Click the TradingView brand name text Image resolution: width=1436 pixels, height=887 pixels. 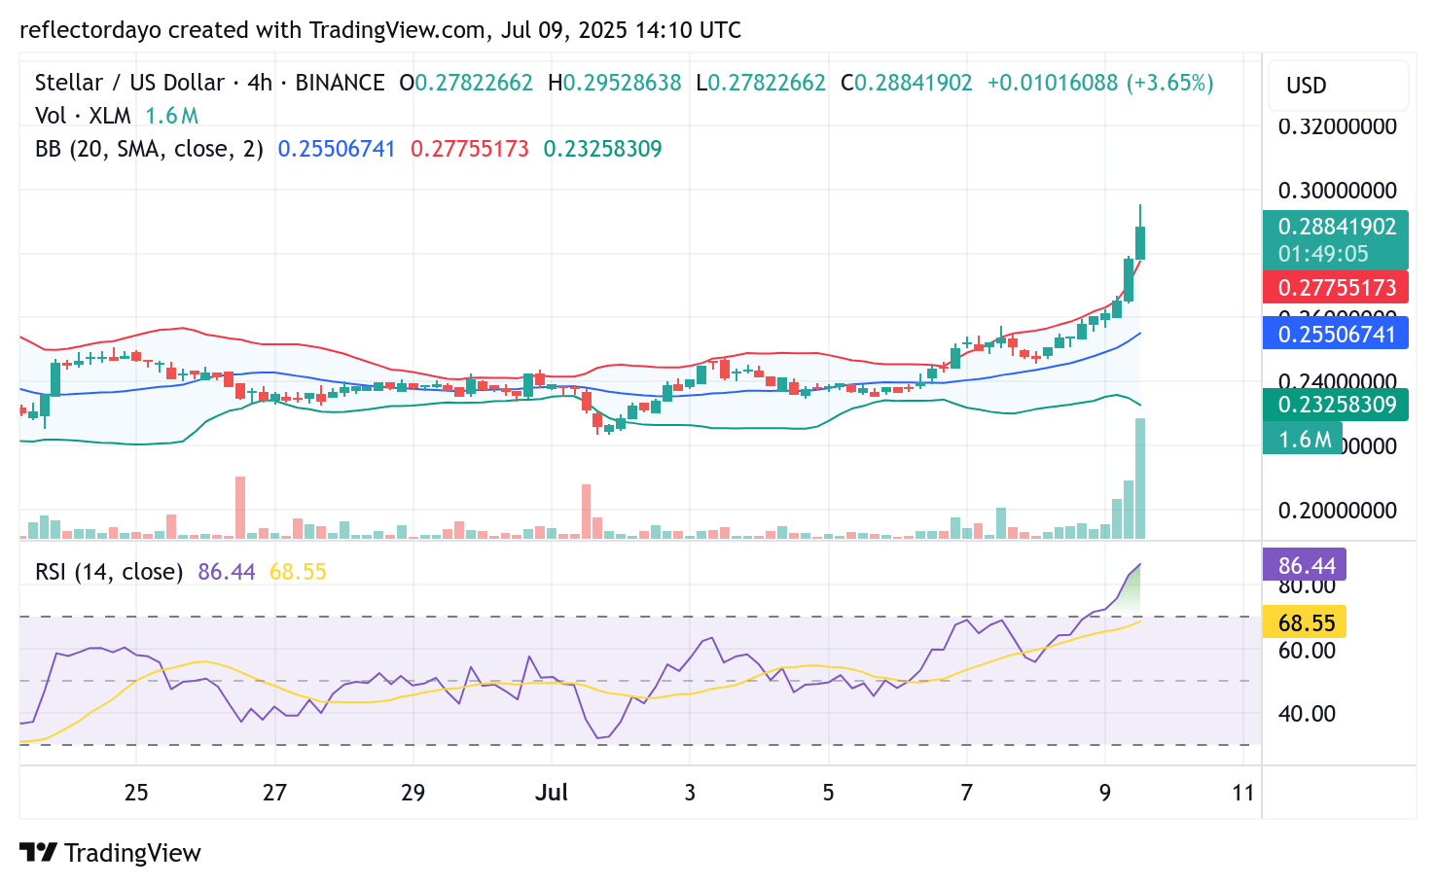[x=132, y=853]
